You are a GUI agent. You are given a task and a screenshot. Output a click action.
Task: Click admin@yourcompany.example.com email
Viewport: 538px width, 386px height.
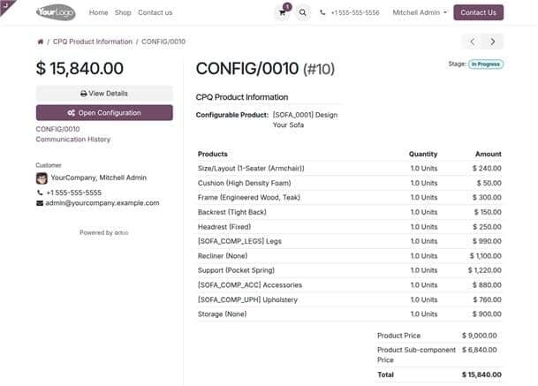[x=102, y=203]
